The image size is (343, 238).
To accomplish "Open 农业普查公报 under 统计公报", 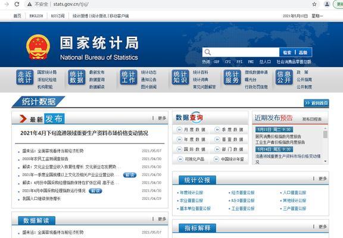I will click(x=191, y=201).
